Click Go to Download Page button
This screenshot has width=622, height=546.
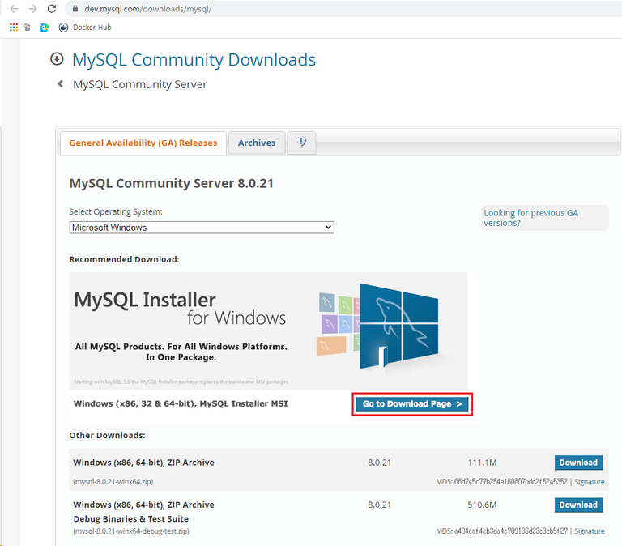(411, 404)
